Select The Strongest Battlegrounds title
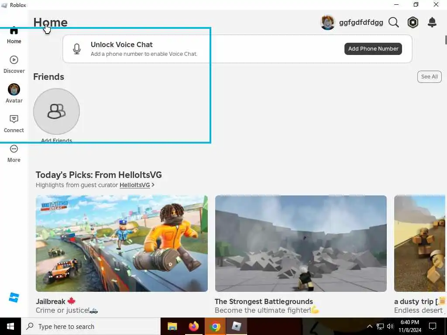This screenshot has width=447, height=335. click(x=264, y=301)
